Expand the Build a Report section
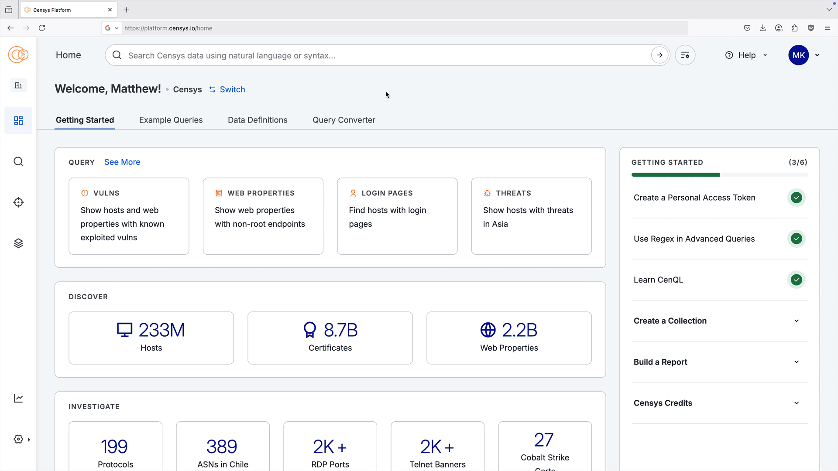The width and height of the screenshot is (838, 471). pyautogui.click(x=719, y=362)
